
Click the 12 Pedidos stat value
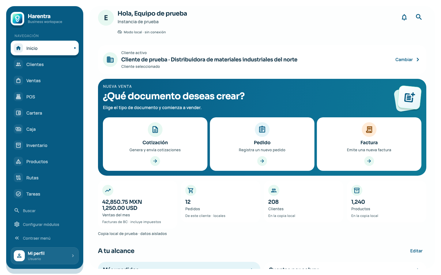point(188,202)
